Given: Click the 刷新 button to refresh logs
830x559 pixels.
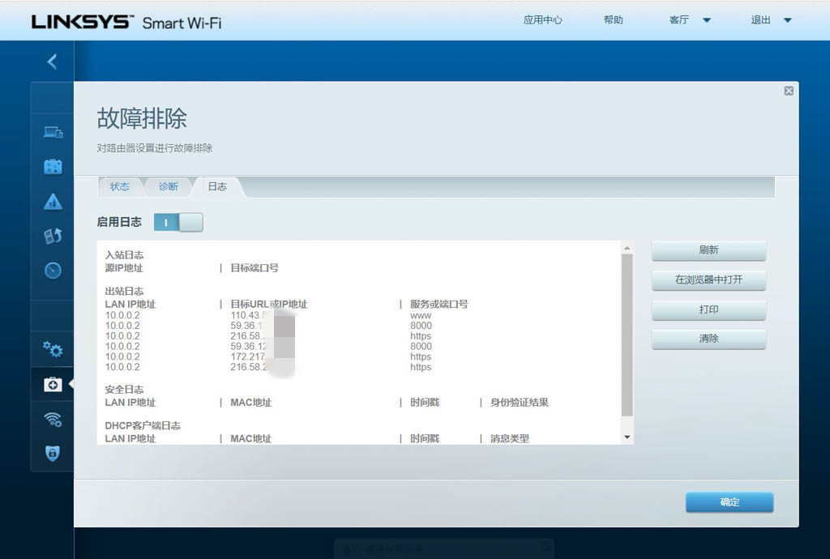Looking at the screenshot, I should pos(708,251).
